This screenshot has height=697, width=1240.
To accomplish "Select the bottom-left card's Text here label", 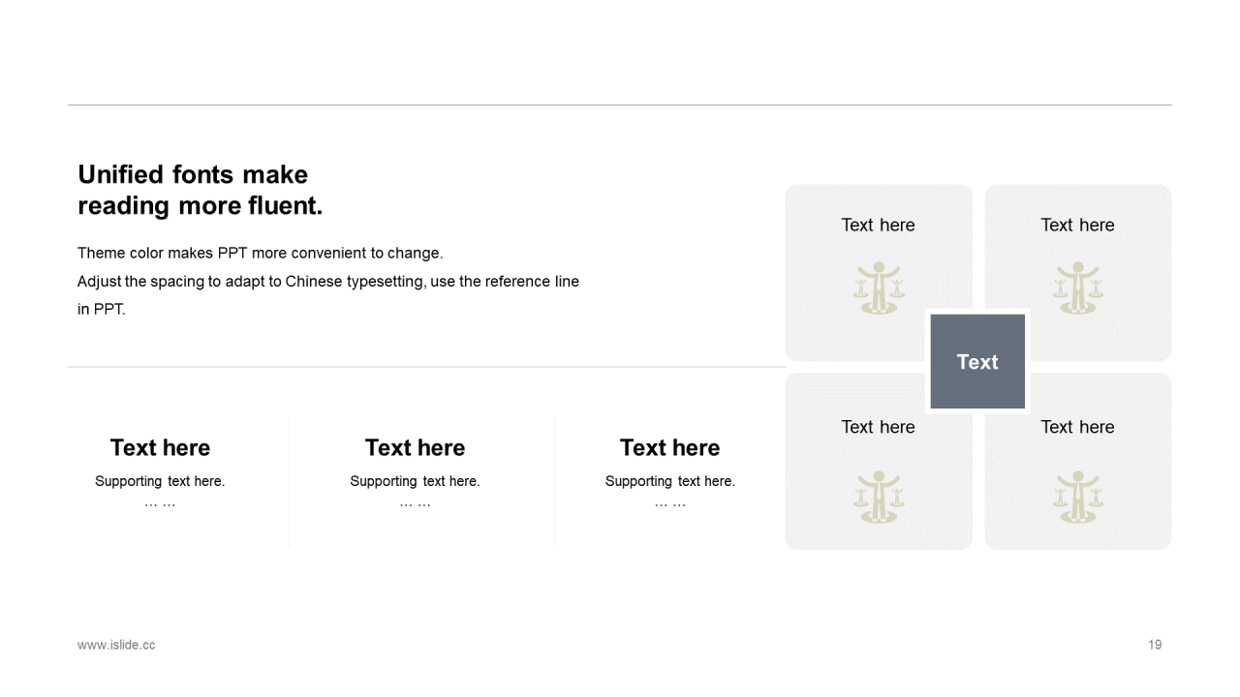I will pyautogui.click(x=878, y=427).
